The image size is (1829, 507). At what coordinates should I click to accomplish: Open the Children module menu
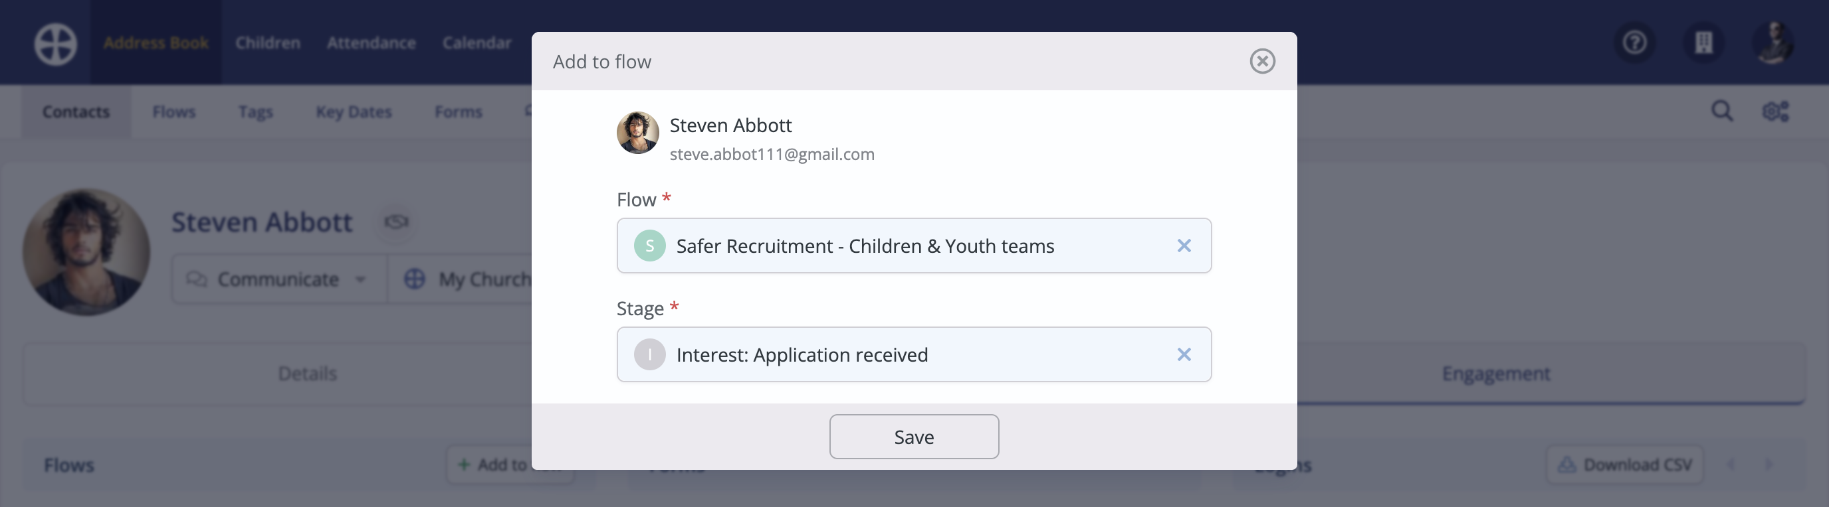268,43
